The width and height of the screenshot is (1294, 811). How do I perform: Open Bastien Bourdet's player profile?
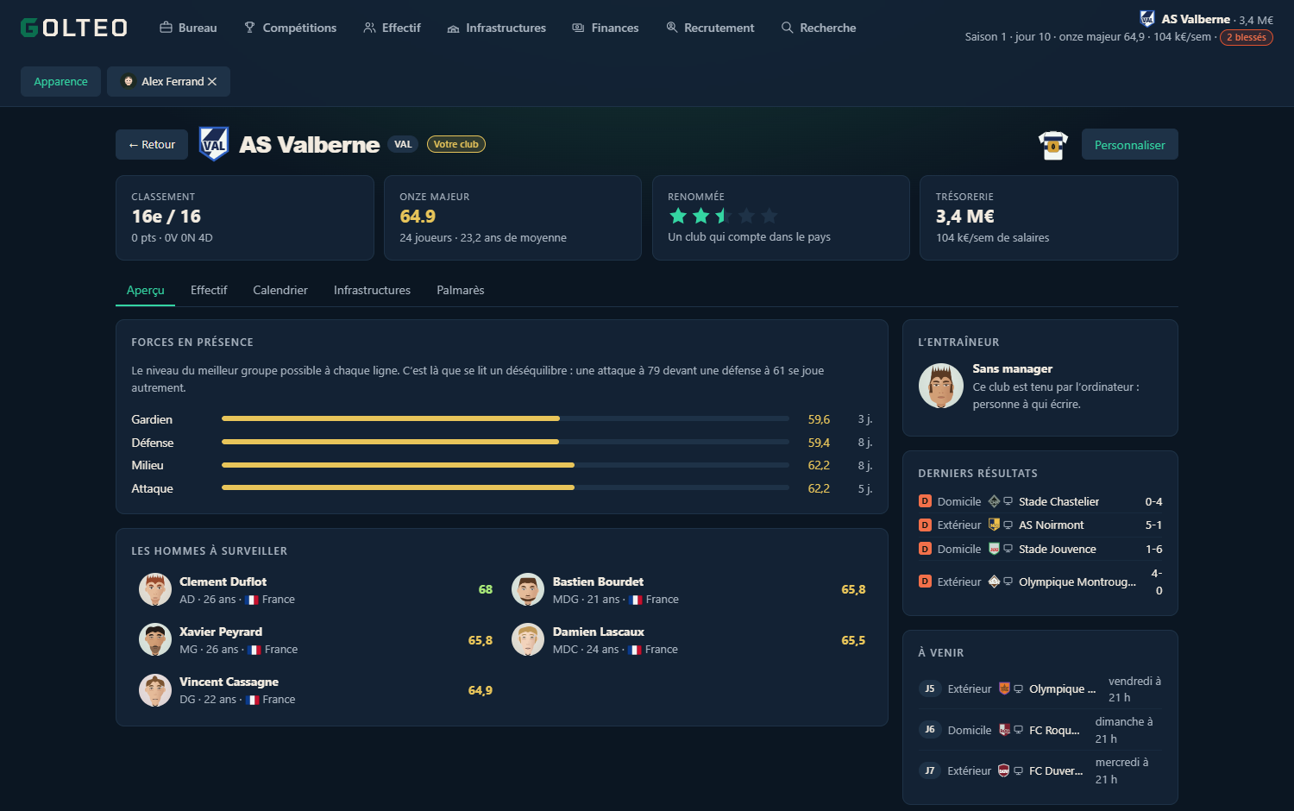pos(688,589)
